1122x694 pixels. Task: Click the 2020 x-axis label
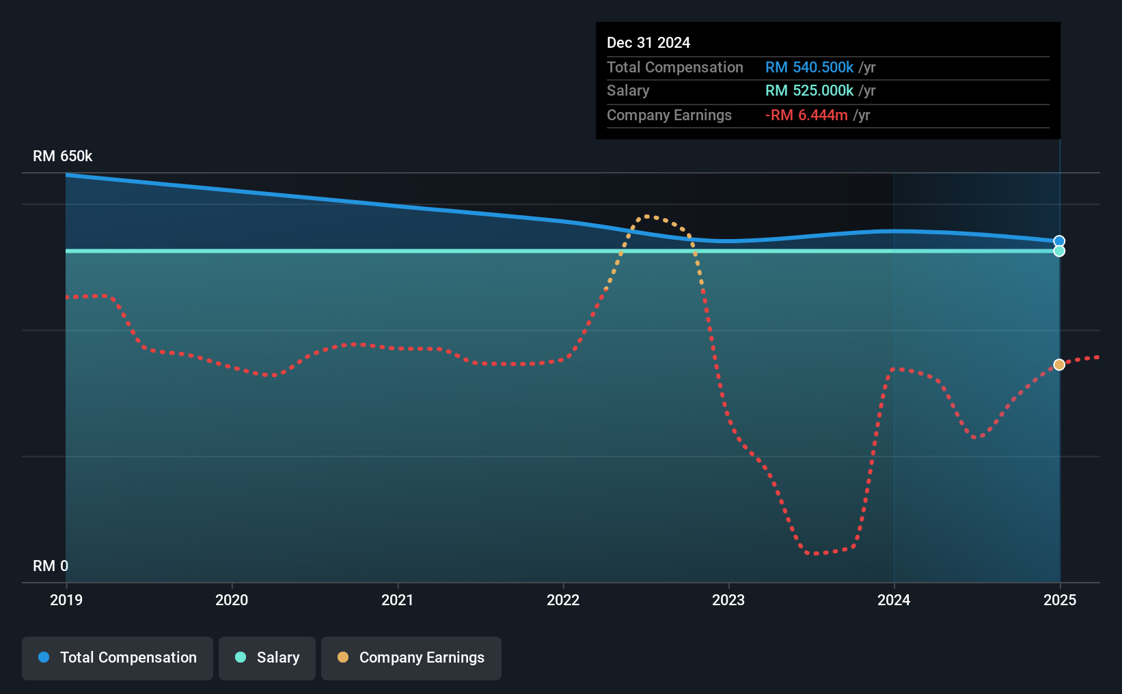tap(232, 600)
